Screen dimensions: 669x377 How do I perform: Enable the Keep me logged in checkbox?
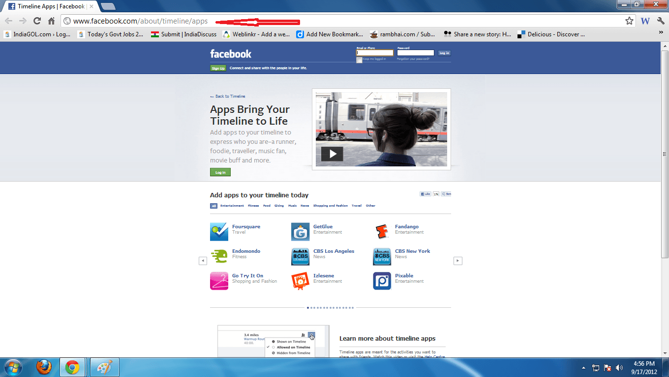[x=359, y=59]
